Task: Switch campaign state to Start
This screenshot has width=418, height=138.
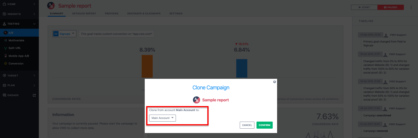Action: pyautogui.click(x=364, y=7)
